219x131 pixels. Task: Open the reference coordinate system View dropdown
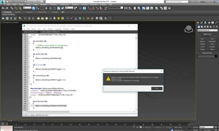point(69,8)
